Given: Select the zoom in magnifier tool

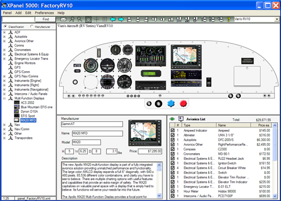Looking at the screenshot, I should [72, 19].
